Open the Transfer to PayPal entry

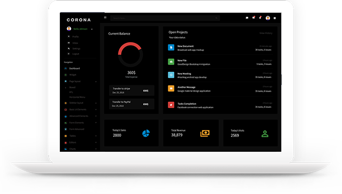132,104
